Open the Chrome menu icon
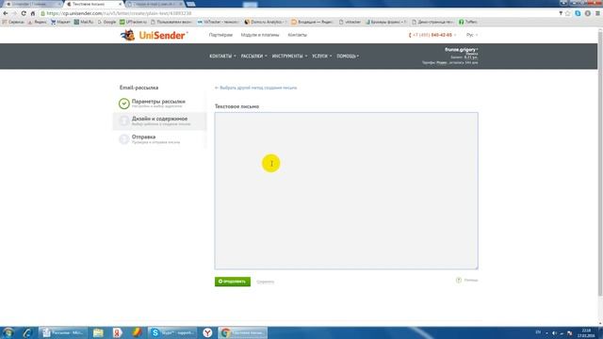This screenshot has height=339, width=603. [597, 13]
